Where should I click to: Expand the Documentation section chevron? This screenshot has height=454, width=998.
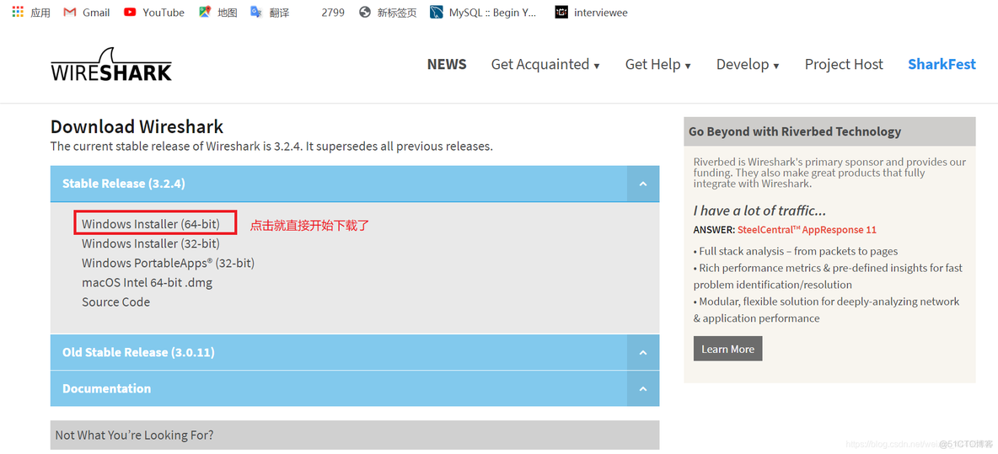tap(643, 388)
